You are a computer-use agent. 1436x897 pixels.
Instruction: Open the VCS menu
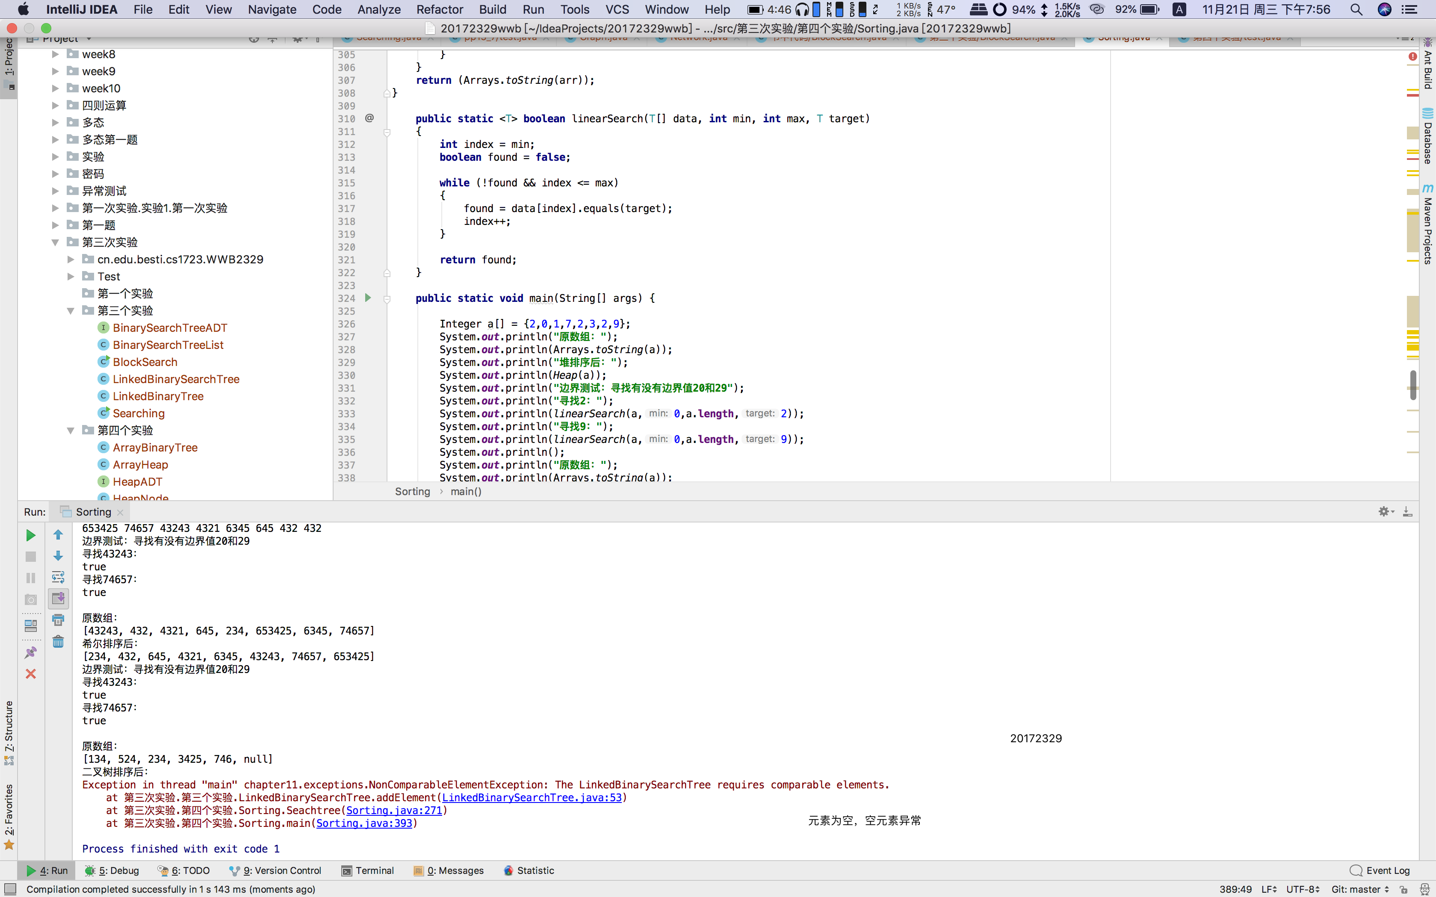(x=617, y=9)
